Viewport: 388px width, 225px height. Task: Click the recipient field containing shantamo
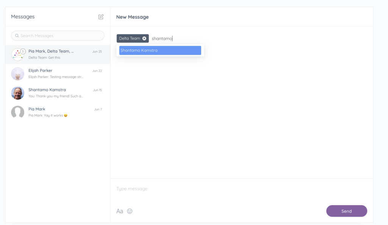coord(162,38)
